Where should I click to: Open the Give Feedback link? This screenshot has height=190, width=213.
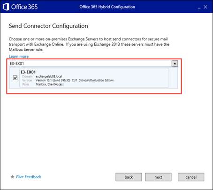click(x=29, y=177)
